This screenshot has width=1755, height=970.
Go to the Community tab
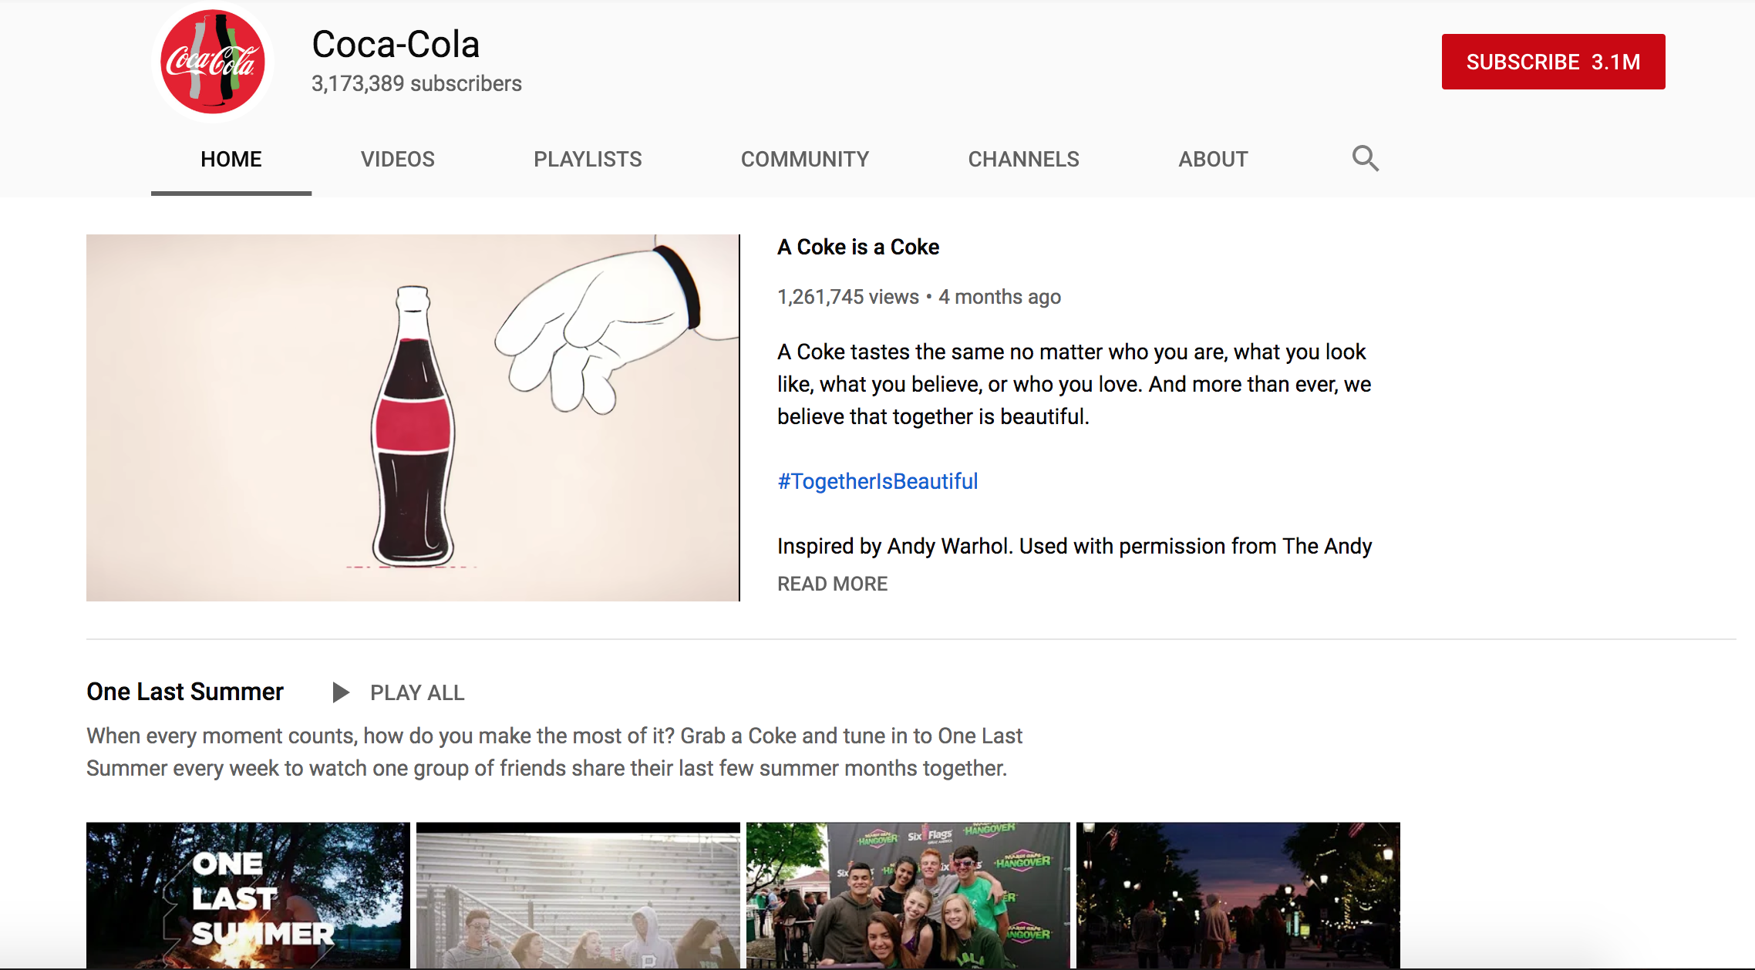tap(804, 159)
